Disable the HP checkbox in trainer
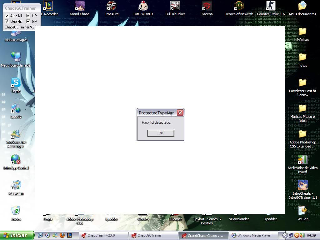The height and width of the screenshot is (240, 320). (x=28, y=16)
